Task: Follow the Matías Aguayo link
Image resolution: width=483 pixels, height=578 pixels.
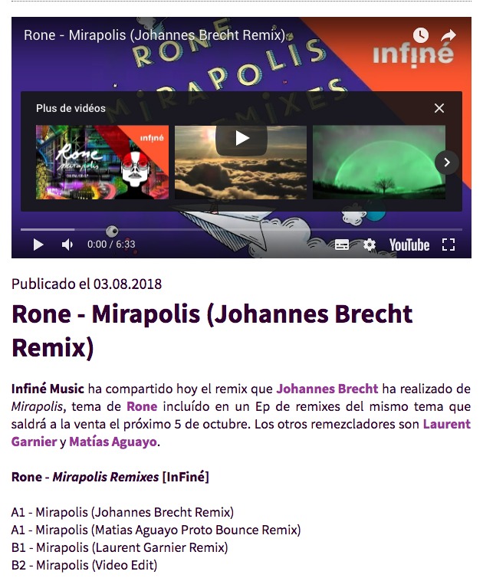Action: (x=113, y=442)
